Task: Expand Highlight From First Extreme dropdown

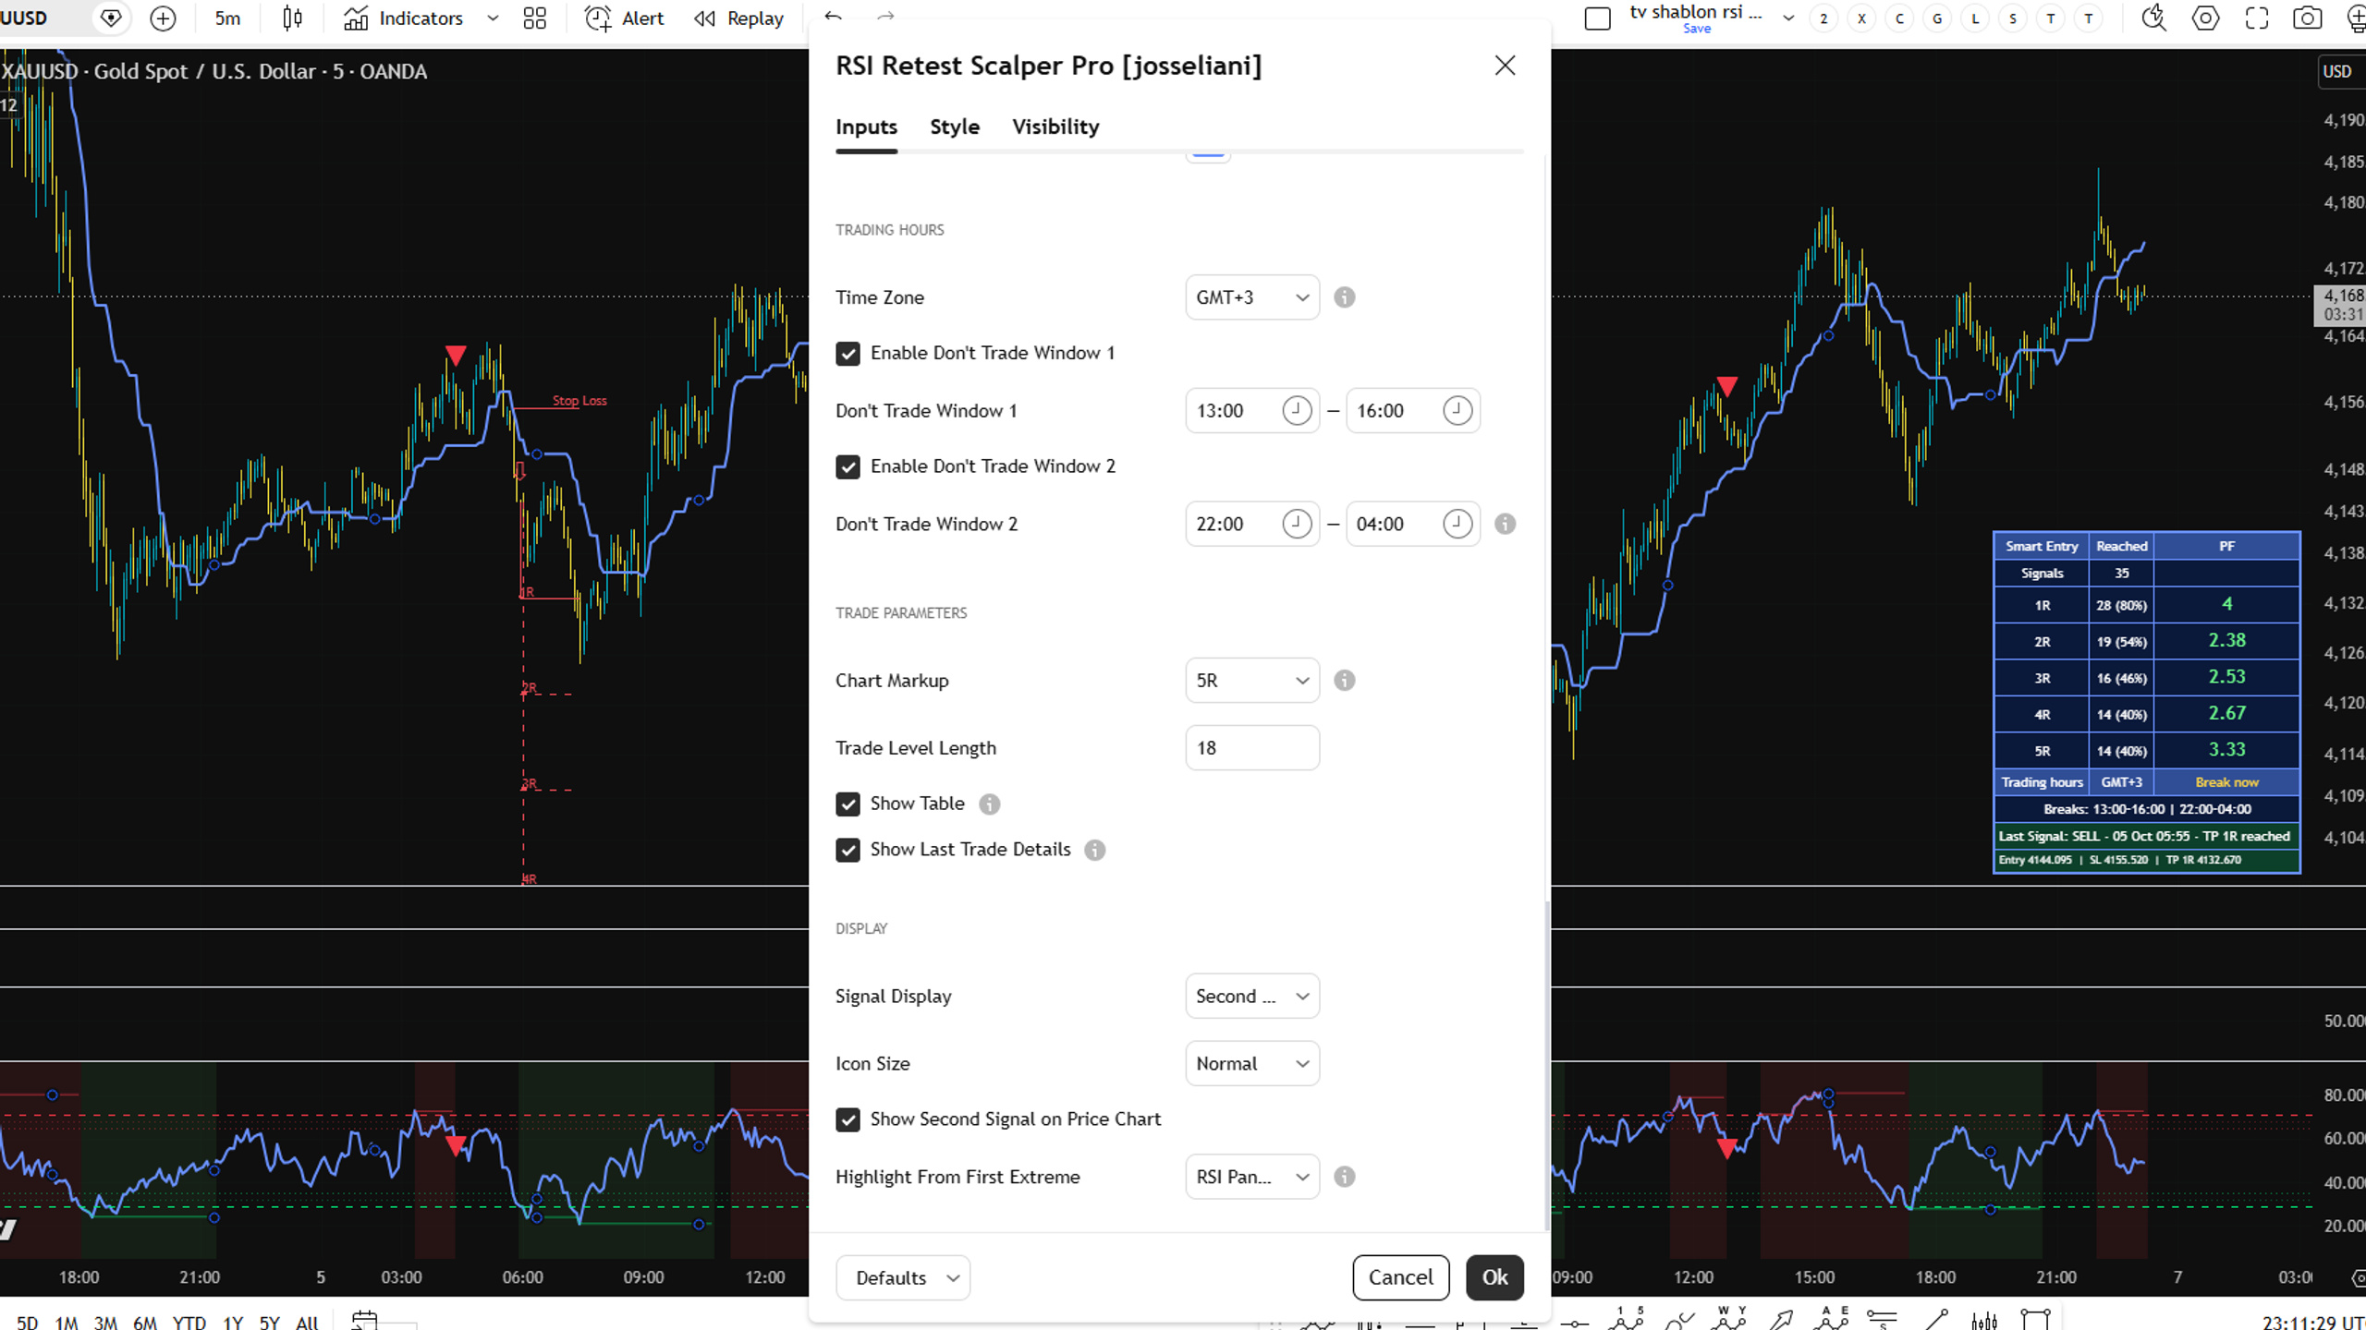Action: tap(1252, 1177)
